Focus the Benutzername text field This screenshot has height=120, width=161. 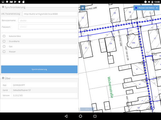(x=47, y=20)
